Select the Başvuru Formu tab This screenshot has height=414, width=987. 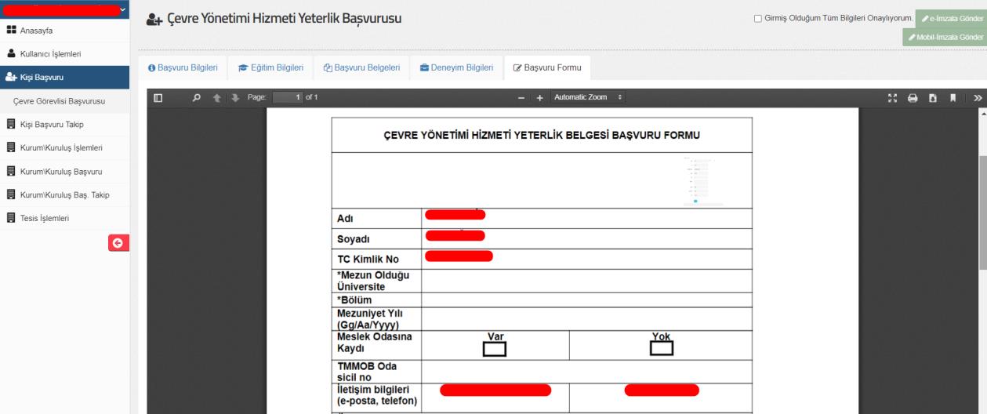click(x=547, y=68)
